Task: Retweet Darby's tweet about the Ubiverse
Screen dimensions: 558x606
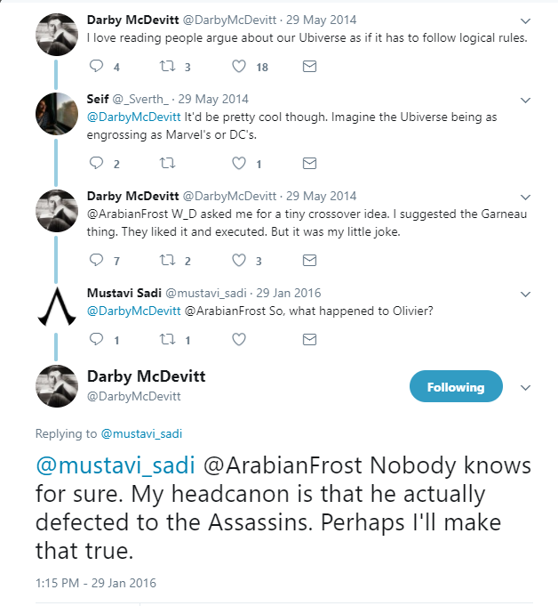Action: click(x=166, y=67)
